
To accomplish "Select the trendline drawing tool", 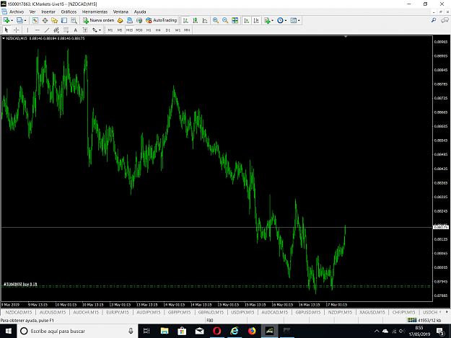I will pyautogui.click(x=47, y=30).
